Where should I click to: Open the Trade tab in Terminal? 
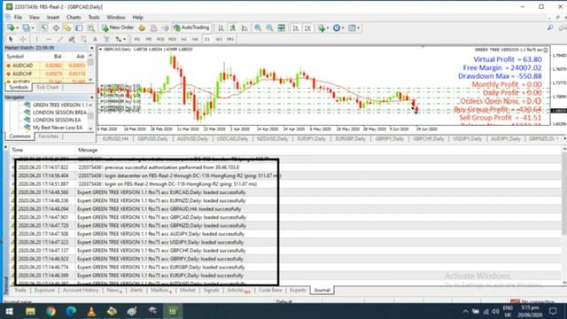pos(19,290)
